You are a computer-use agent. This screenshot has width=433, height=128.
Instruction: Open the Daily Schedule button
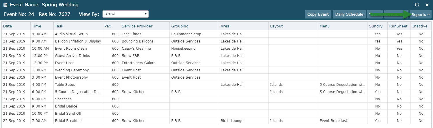(x=349, y=14)
